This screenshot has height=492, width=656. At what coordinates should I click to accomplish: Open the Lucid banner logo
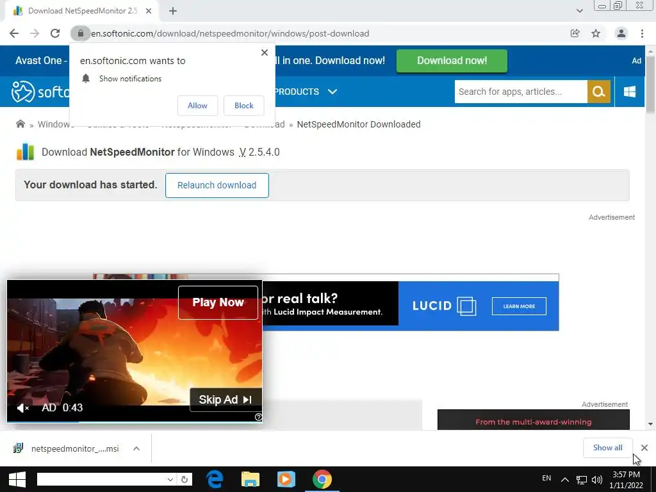pos(444,306)
